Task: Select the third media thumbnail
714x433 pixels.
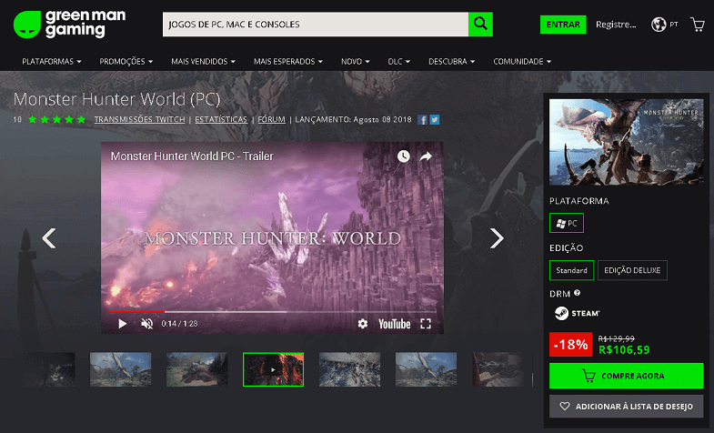Action: (196, 369)
